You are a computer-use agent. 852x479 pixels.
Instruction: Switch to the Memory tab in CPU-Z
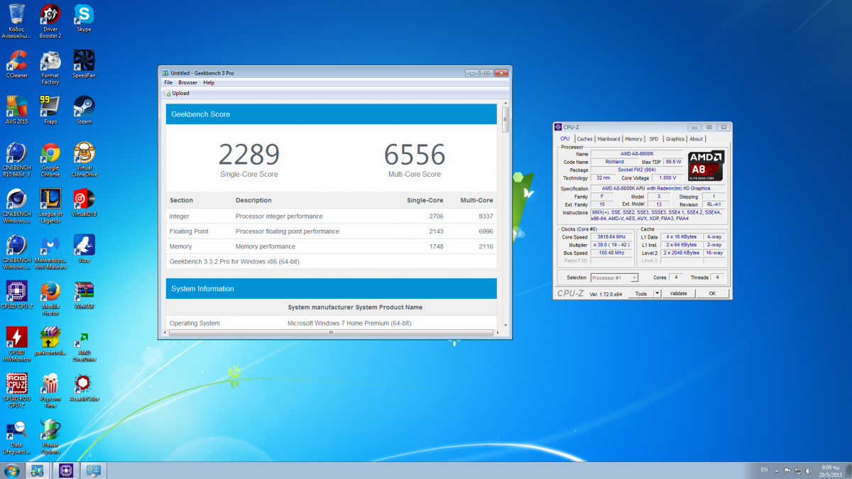(633, 139)
